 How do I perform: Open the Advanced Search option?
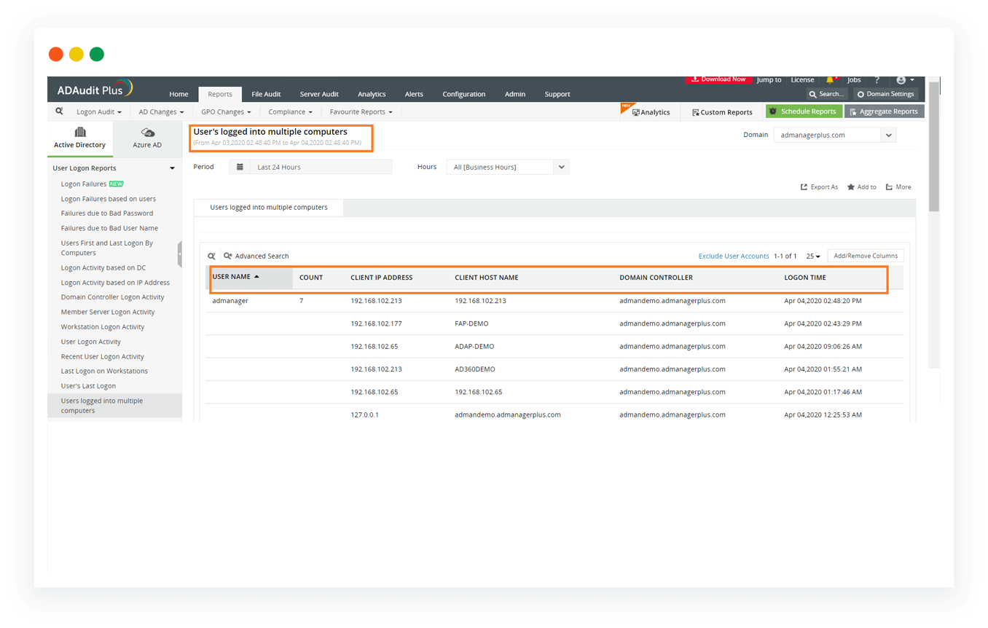click(x=256, y=256)
